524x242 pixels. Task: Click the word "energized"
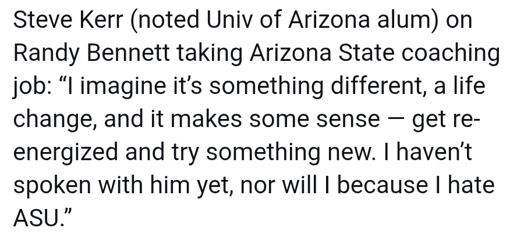click(x=65, y=152)
